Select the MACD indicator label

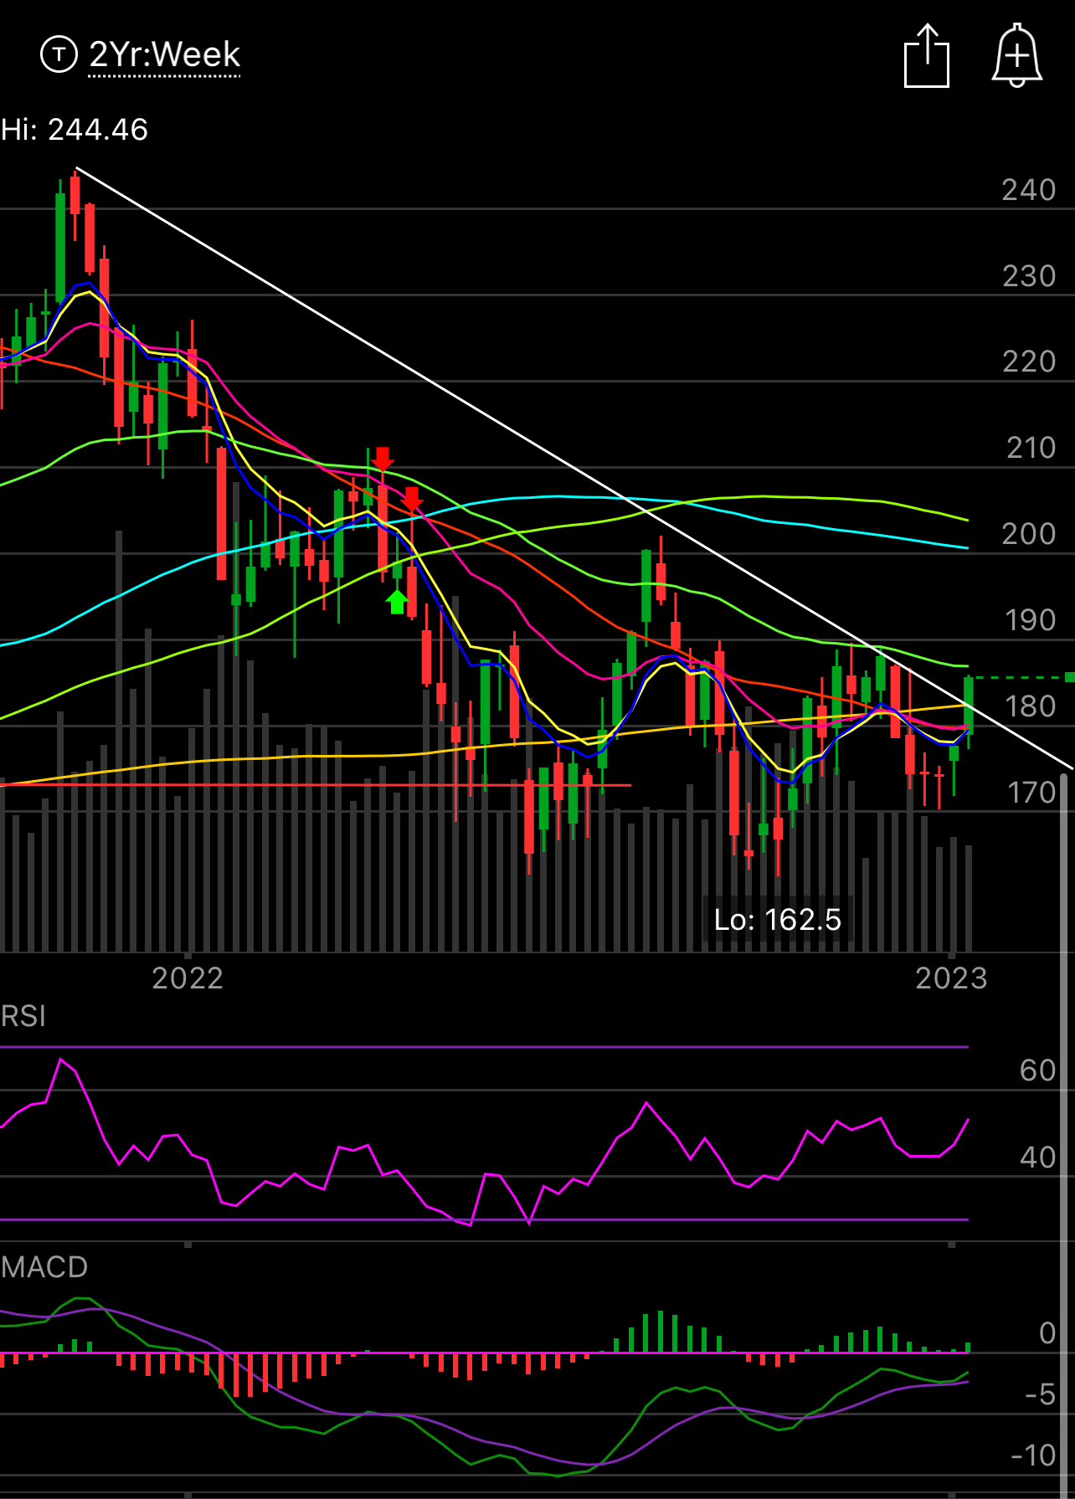click(44, 1267)
